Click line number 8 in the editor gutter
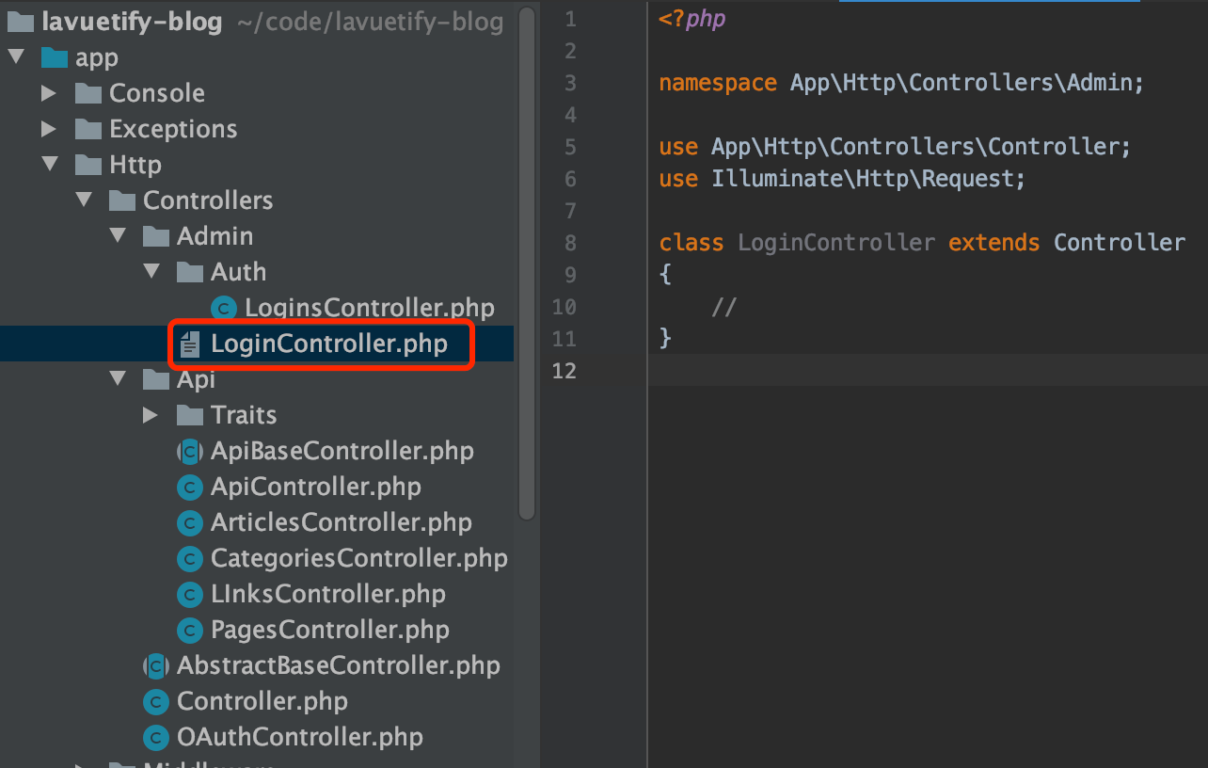 tap(569, 242)
